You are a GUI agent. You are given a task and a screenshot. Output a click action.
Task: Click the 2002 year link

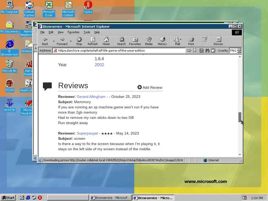click(x=99, y=65)
